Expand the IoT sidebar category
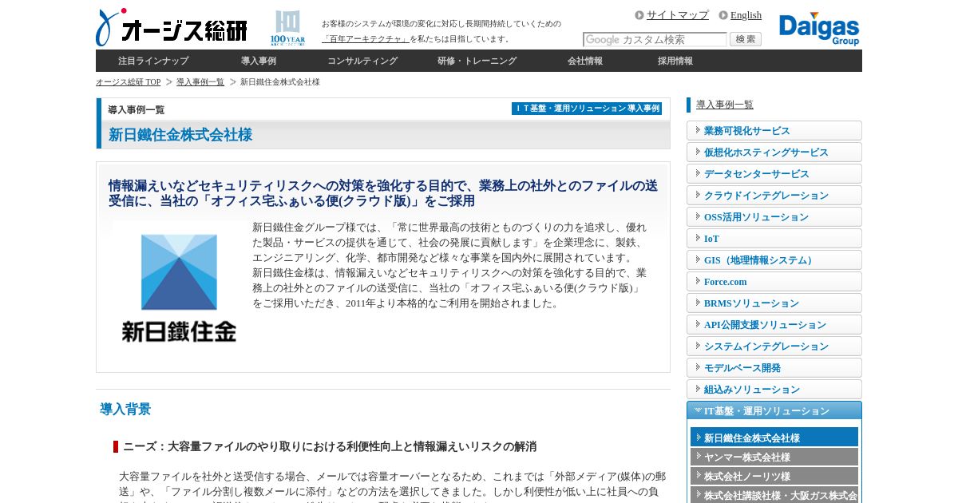Screen dimensions: 958x503 [x=774, y=239]
